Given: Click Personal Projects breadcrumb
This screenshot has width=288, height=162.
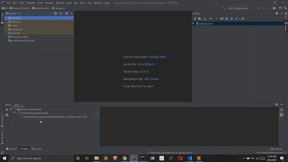Looking at the screenshot, I should coord(20,8).
